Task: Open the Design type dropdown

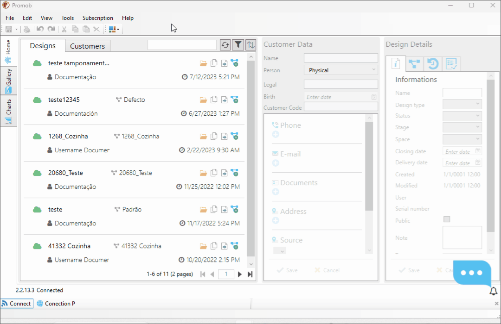Action: click(462, 104)
